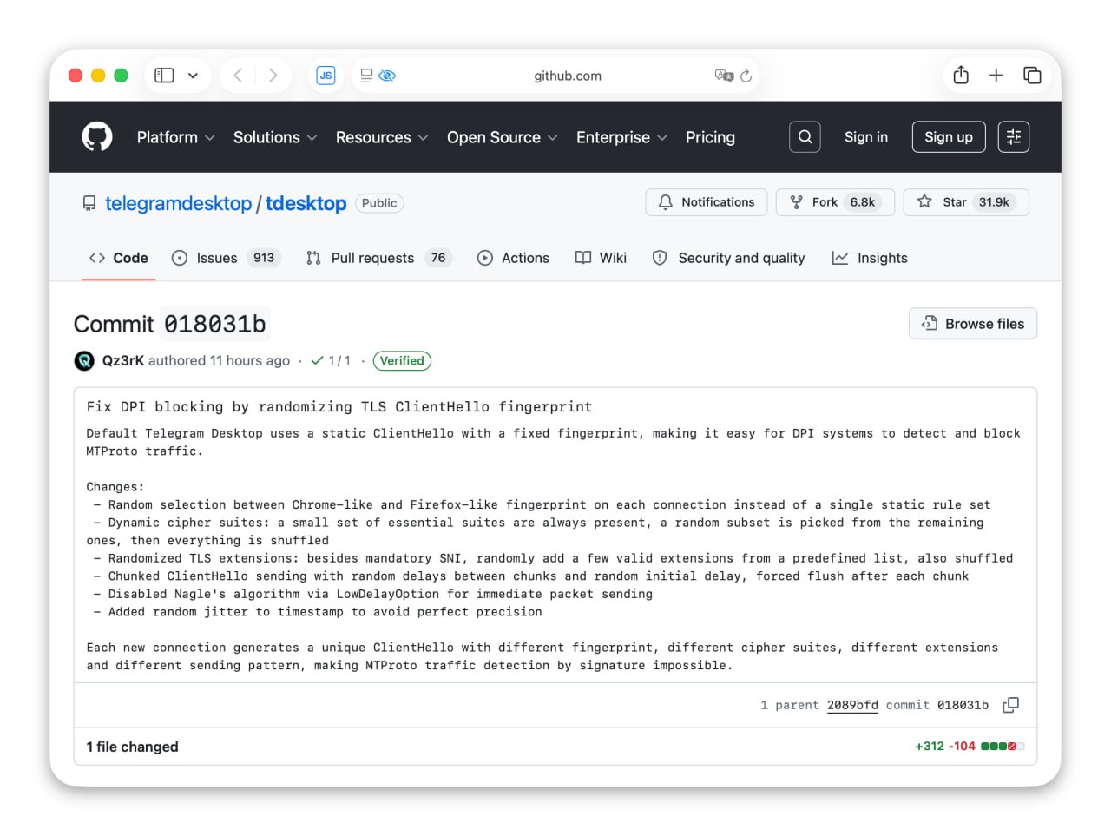Viewport: 1111px width, 836px height.
Task: Expand the Solutions menu
Action: pyautogui.click(x=275, y=137)
